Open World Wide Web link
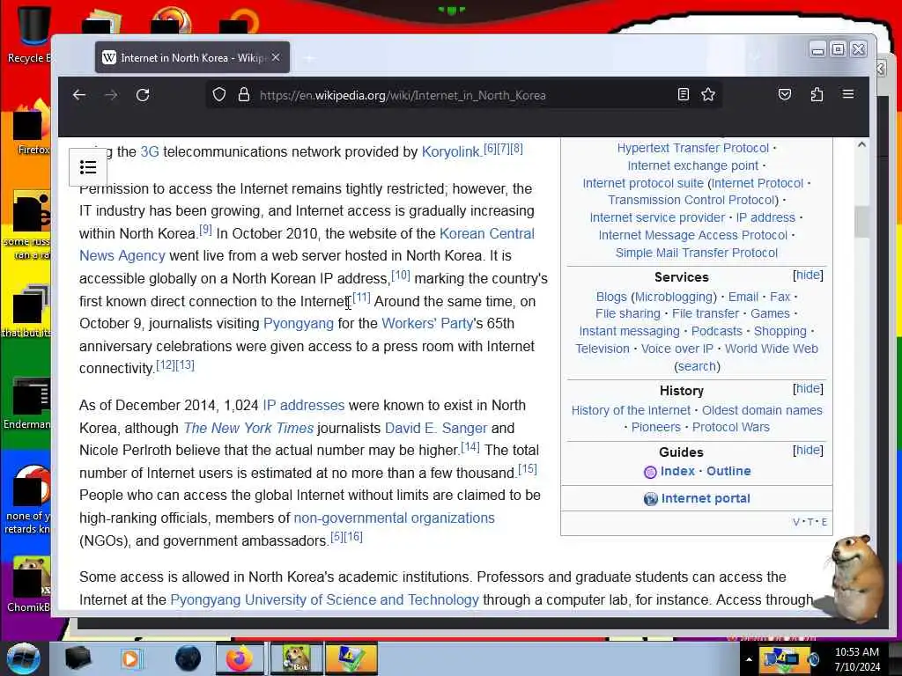Image resolution: width=902 pixels, height=676 pixels. click(771, 349)
